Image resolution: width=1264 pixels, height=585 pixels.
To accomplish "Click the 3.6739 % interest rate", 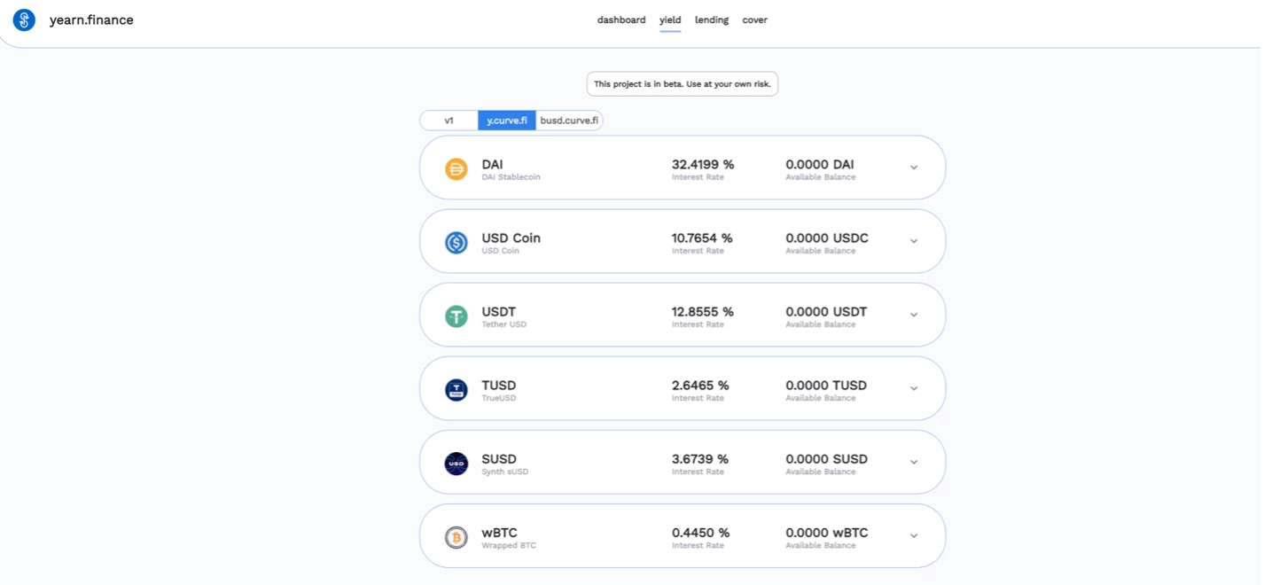I will tap(700, 458).
